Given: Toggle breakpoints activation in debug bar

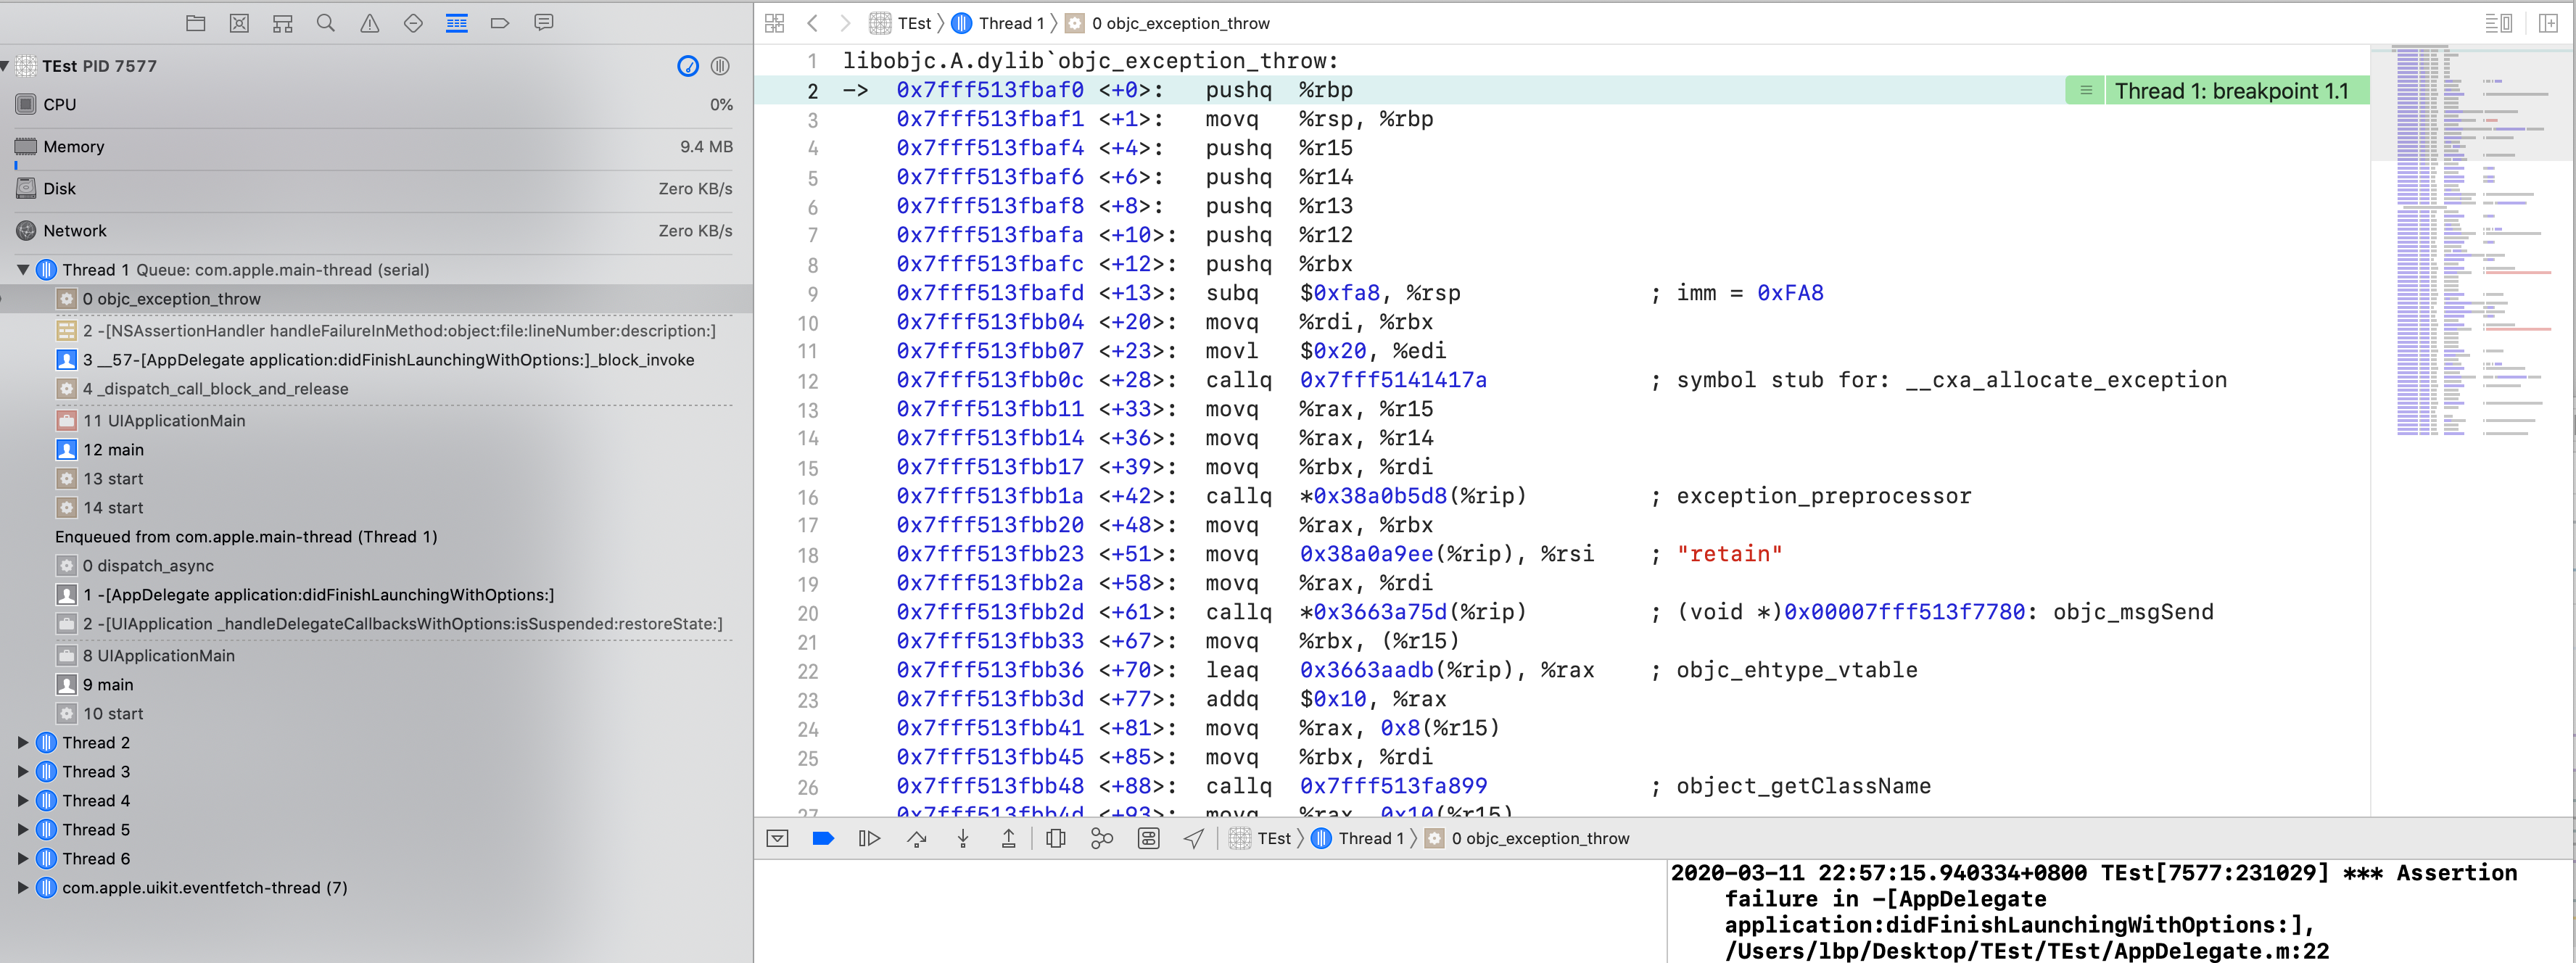Looking at the screenshot, I should (823, 838).
